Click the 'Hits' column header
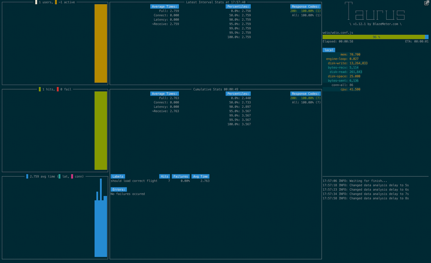Image resolution: width=431 pixels, height=263 pixels. point(164,176)
